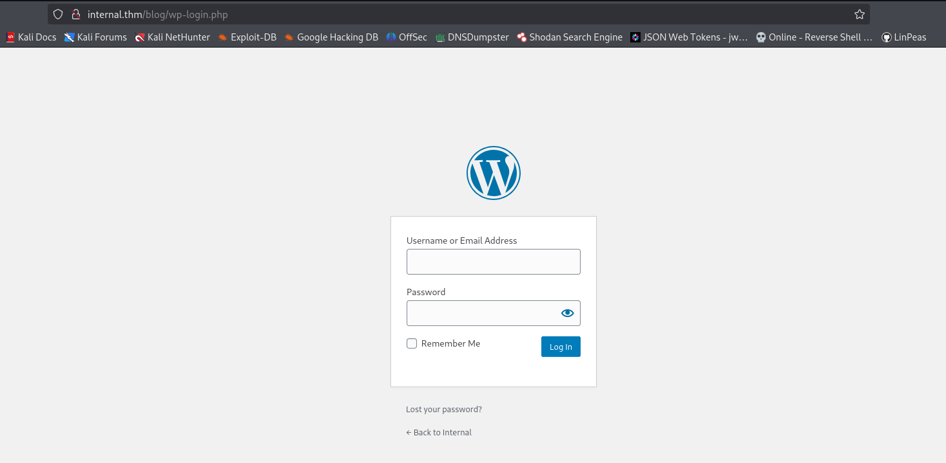Image resolution: width=946 pixels, height=463 pixels.
Task: Open the DNSDumpster bookmark
Action: coord(472,37)
